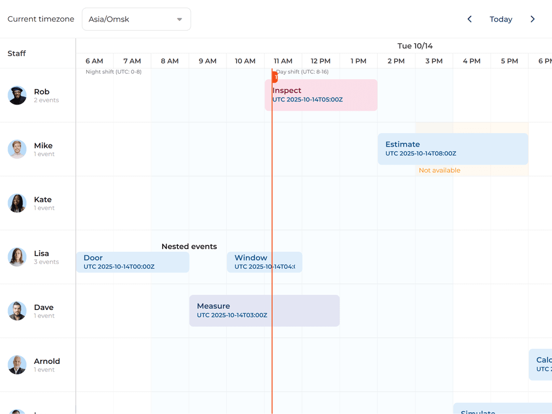Click Rob's avatar photo
Image resolution: width=552 pixels, height=414 pixels.
[x=17, y=95]
